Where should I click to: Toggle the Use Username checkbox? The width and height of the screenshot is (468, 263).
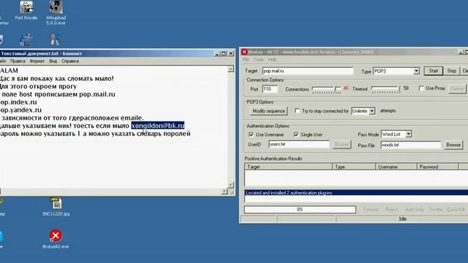(x=251, y=134)
